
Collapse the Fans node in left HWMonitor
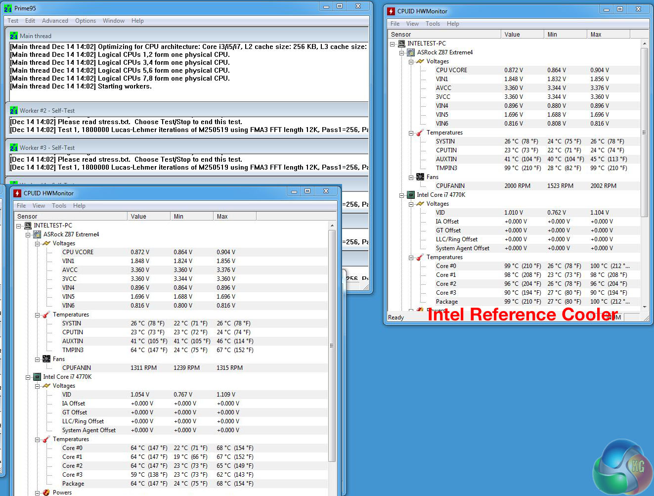38,360
